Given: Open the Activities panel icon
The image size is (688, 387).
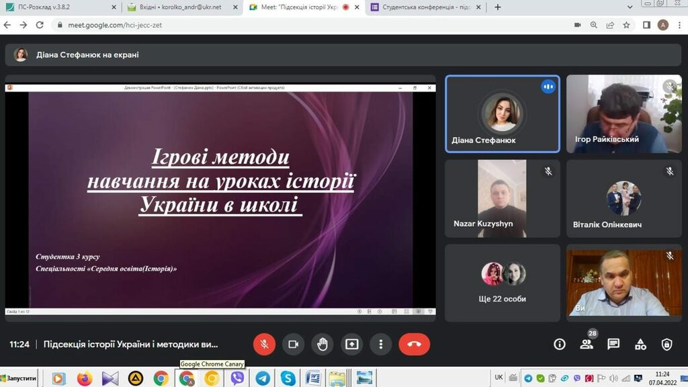Looking at the screenshot, I should tap(640, 344).
